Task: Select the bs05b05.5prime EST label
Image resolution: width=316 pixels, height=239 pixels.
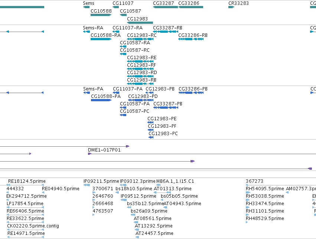Action: 179,196
